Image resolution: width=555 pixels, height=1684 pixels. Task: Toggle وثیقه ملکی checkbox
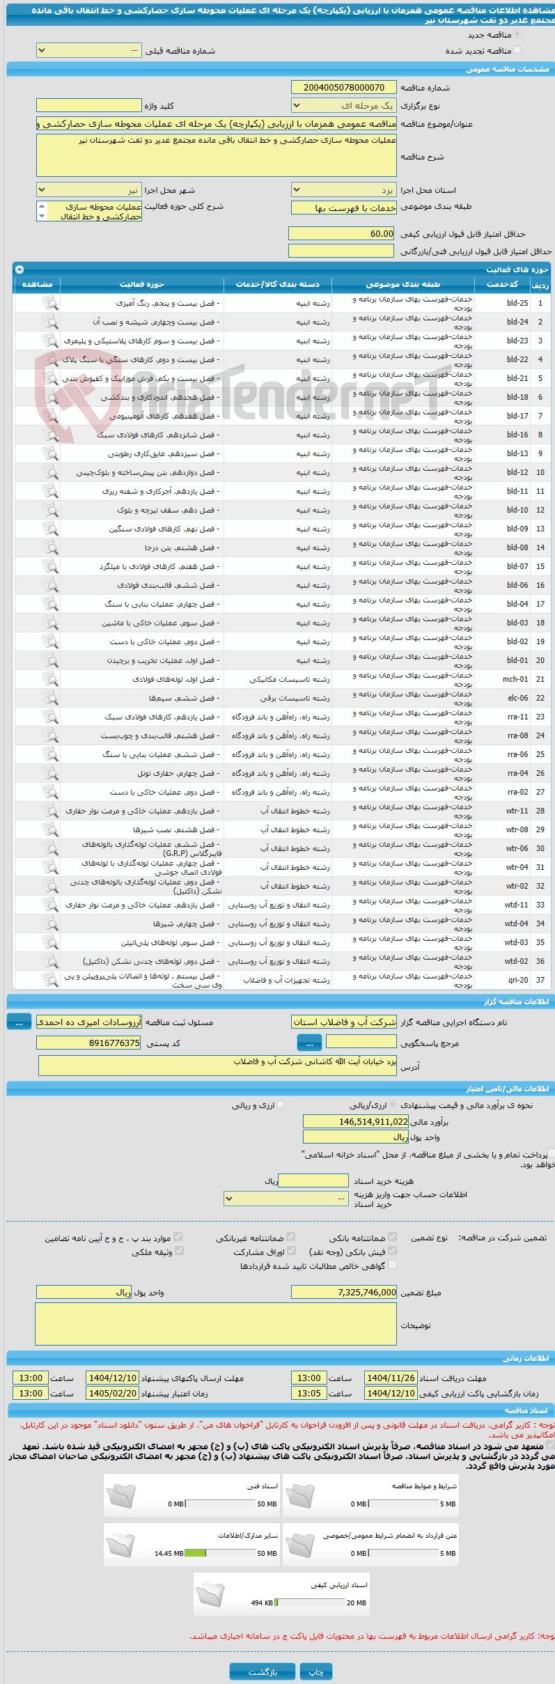[x=178, y=1251]
